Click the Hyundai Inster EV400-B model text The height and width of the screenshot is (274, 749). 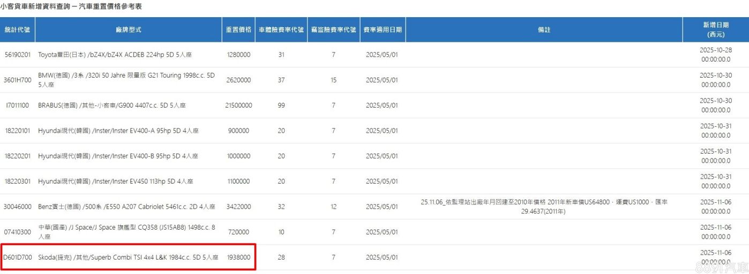coord(118,156)
